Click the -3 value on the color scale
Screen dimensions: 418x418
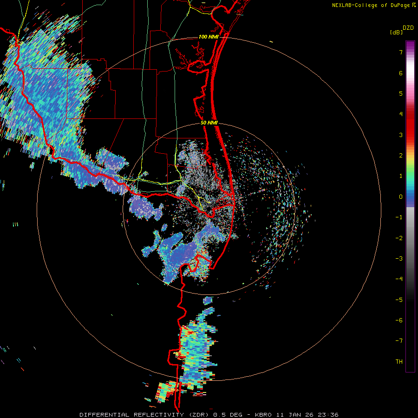[x=399, y=259]
